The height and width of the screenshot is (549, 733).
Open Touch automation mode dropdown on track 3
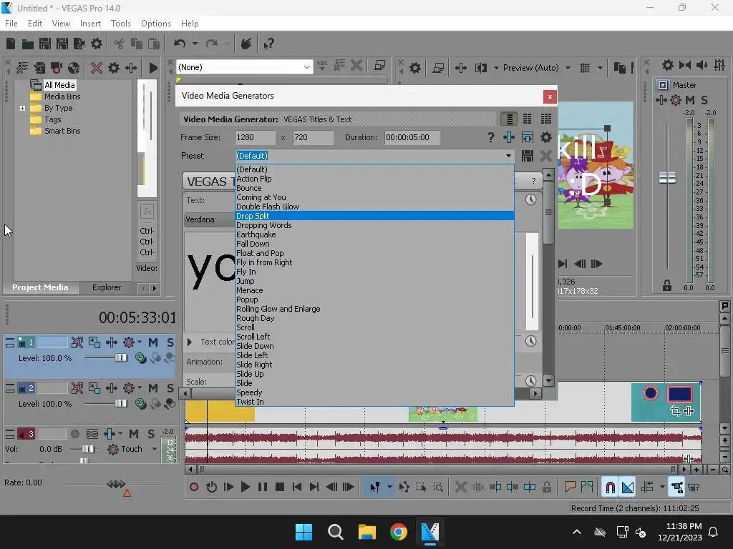[155, 449]
